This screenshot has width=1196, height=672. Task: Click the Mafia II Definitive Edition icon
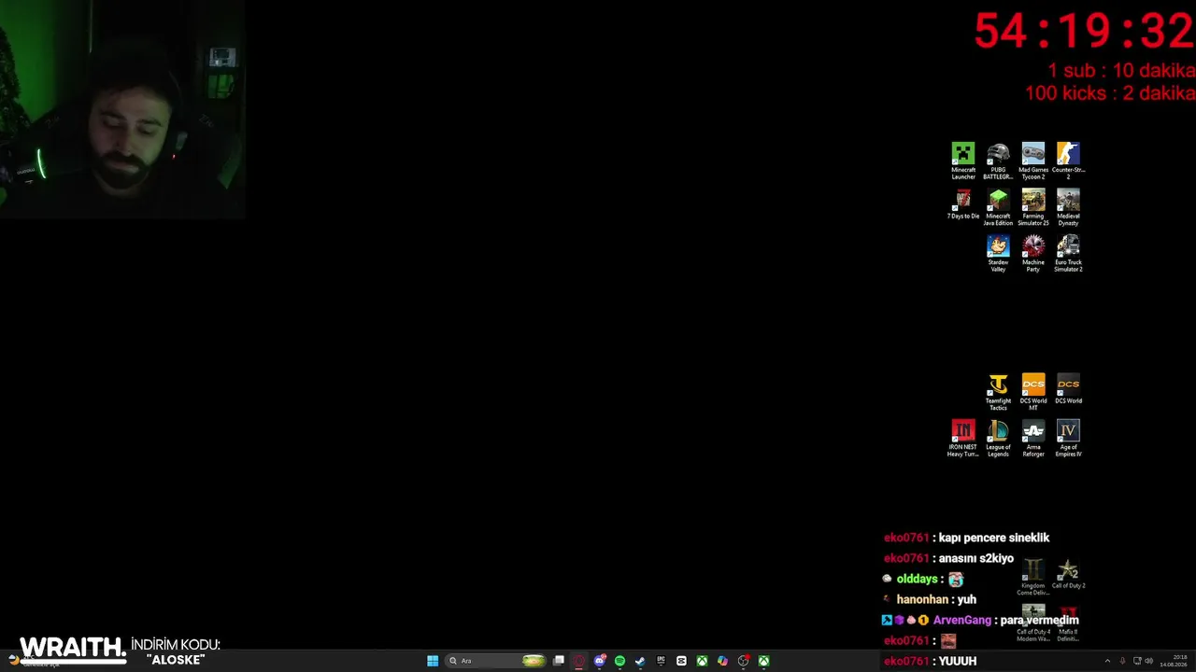(x=1068, y=623)
